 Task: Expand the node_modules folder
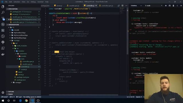click(x=22, y=46)
